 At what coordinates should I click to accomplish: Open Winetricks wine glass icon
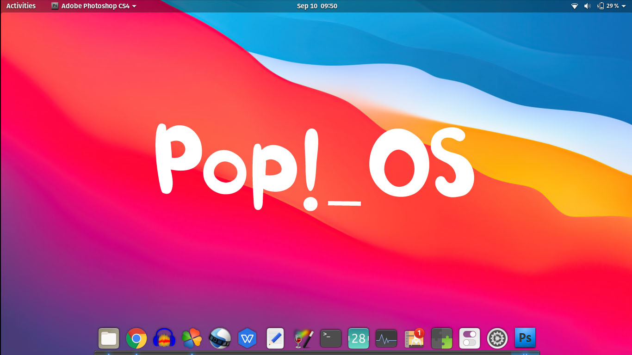click(303, 338)
